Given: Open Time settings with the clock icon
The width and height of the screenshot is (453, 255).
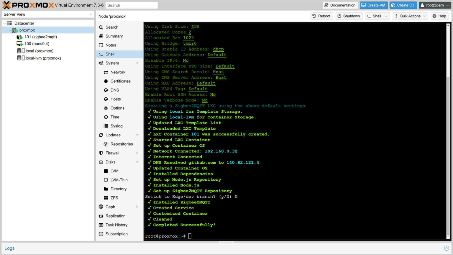Looking at the screenshot, I should pyautogui.click(x=114, y=117).
